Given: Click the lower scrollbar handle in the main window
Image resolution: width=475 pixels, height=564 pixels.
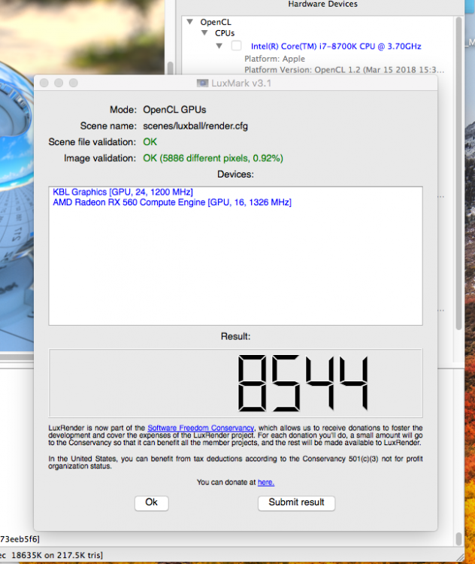Looking at the screenshot, I should 458,539.
